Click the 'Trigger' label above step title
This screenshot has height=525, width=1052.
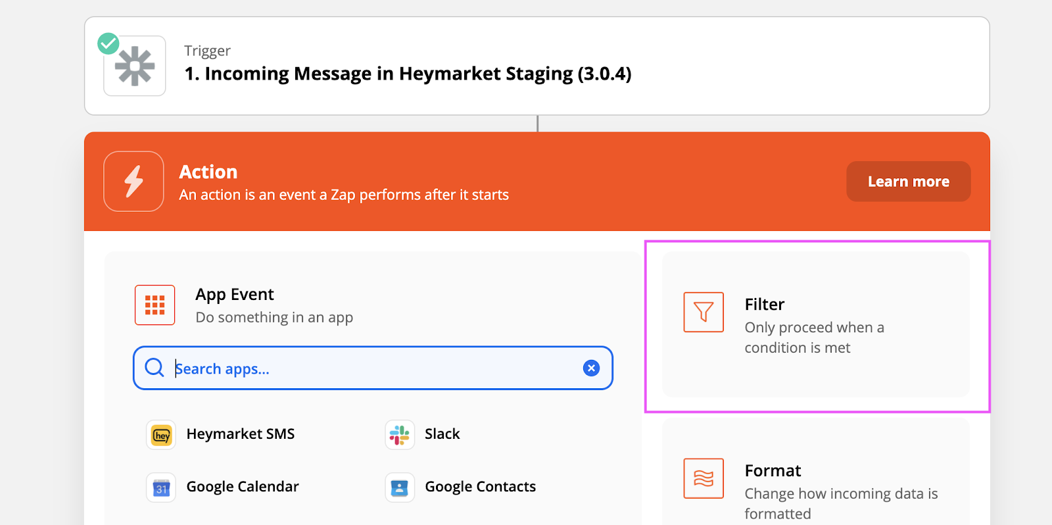coord(207,51)
